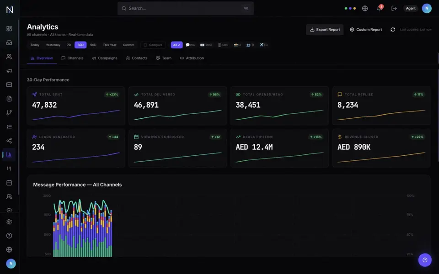This screenshot has width=439, height=274.
Task: Click the three colored status dots
Action: 350,8
